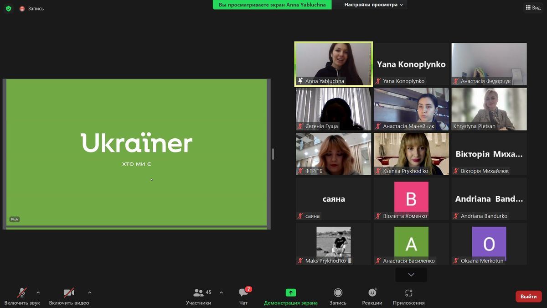Screen dimensions: 547x308
Task: Click the Демонстрация экрана share screen icon
Action: pos(291,293)
